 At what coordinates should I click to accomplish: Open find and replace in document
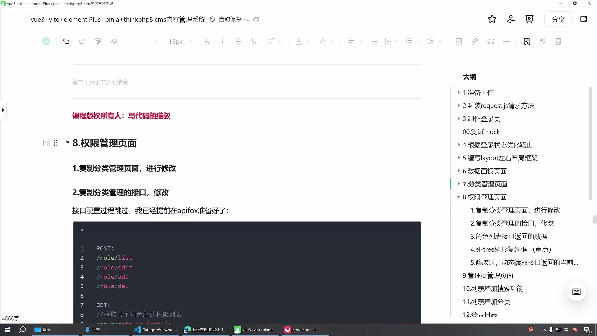coord(527,41)
